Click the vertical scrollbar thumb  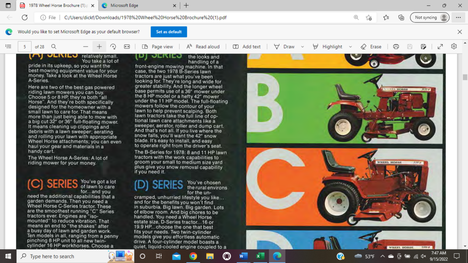click(x=465, y=77)
